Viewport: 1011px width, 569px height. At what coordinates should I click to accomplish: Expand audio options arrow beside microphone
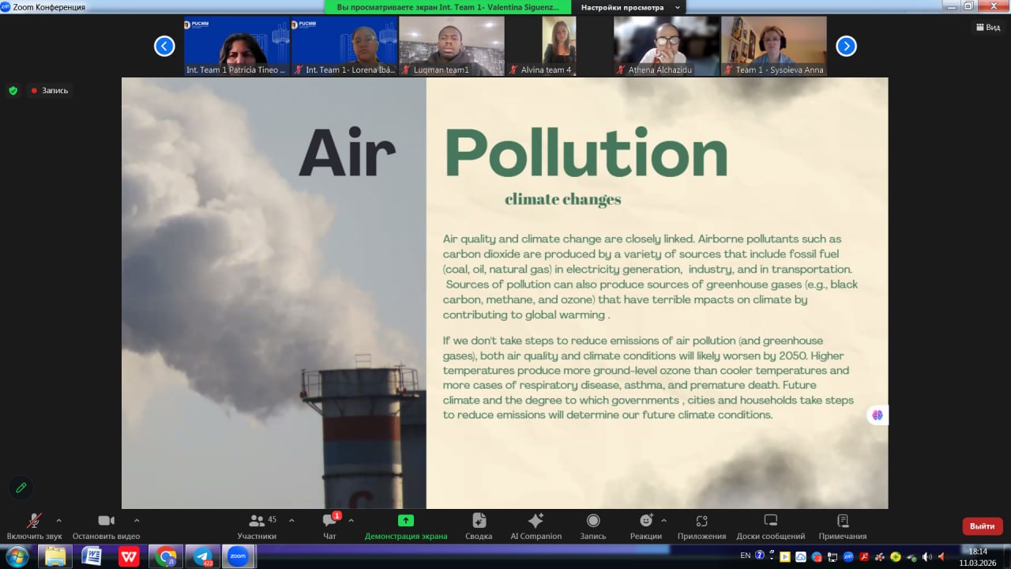coord(58,521)
